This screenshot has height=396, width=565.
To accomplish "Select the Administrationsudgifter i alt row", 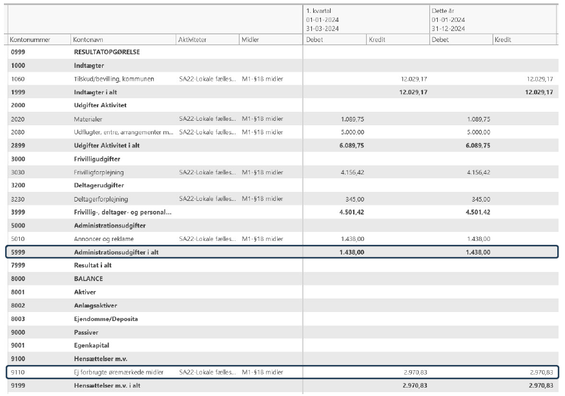I will point(283,253).
